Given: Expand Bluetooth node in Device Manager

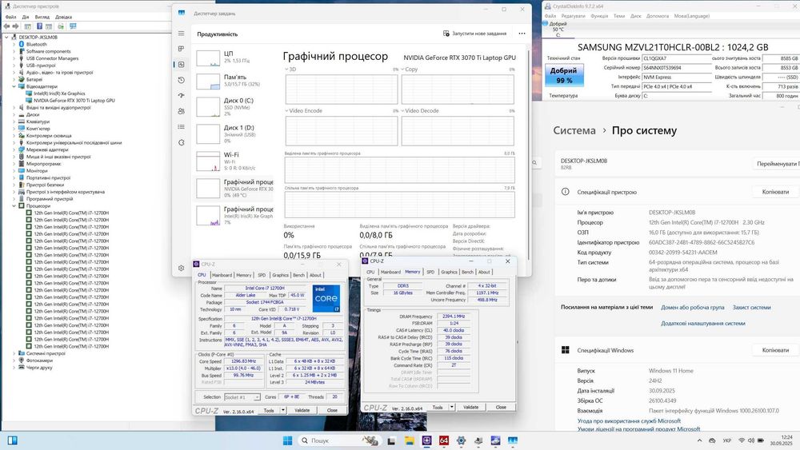Looking at the screenshot, I should [x=14, y=44].
